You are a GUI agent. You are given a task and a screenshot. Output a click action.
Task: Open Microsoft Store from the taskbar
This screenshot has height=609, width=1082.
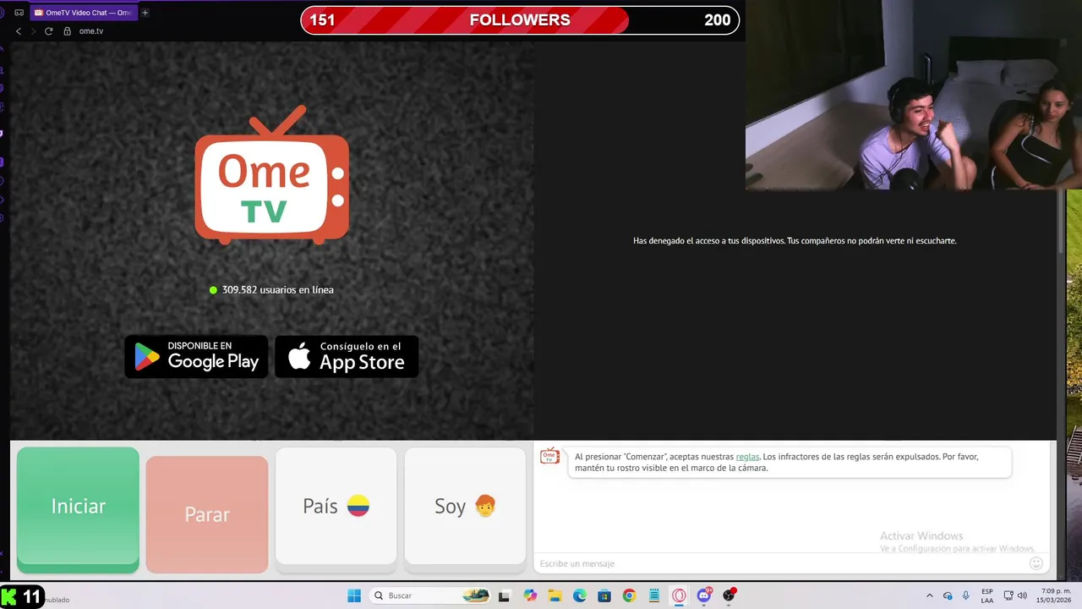pyautogui.click(x=604, y=595)
